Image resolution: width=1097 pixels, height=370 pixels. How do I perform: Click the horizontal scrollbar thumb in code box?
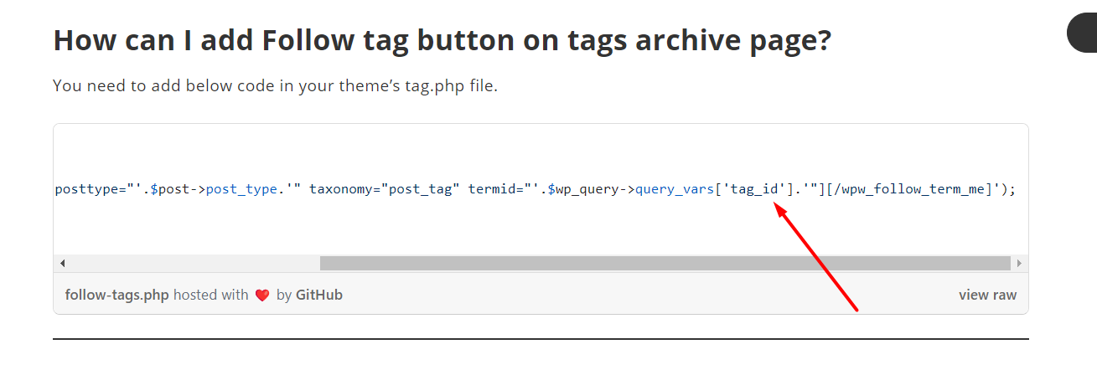tap(665, 264)
